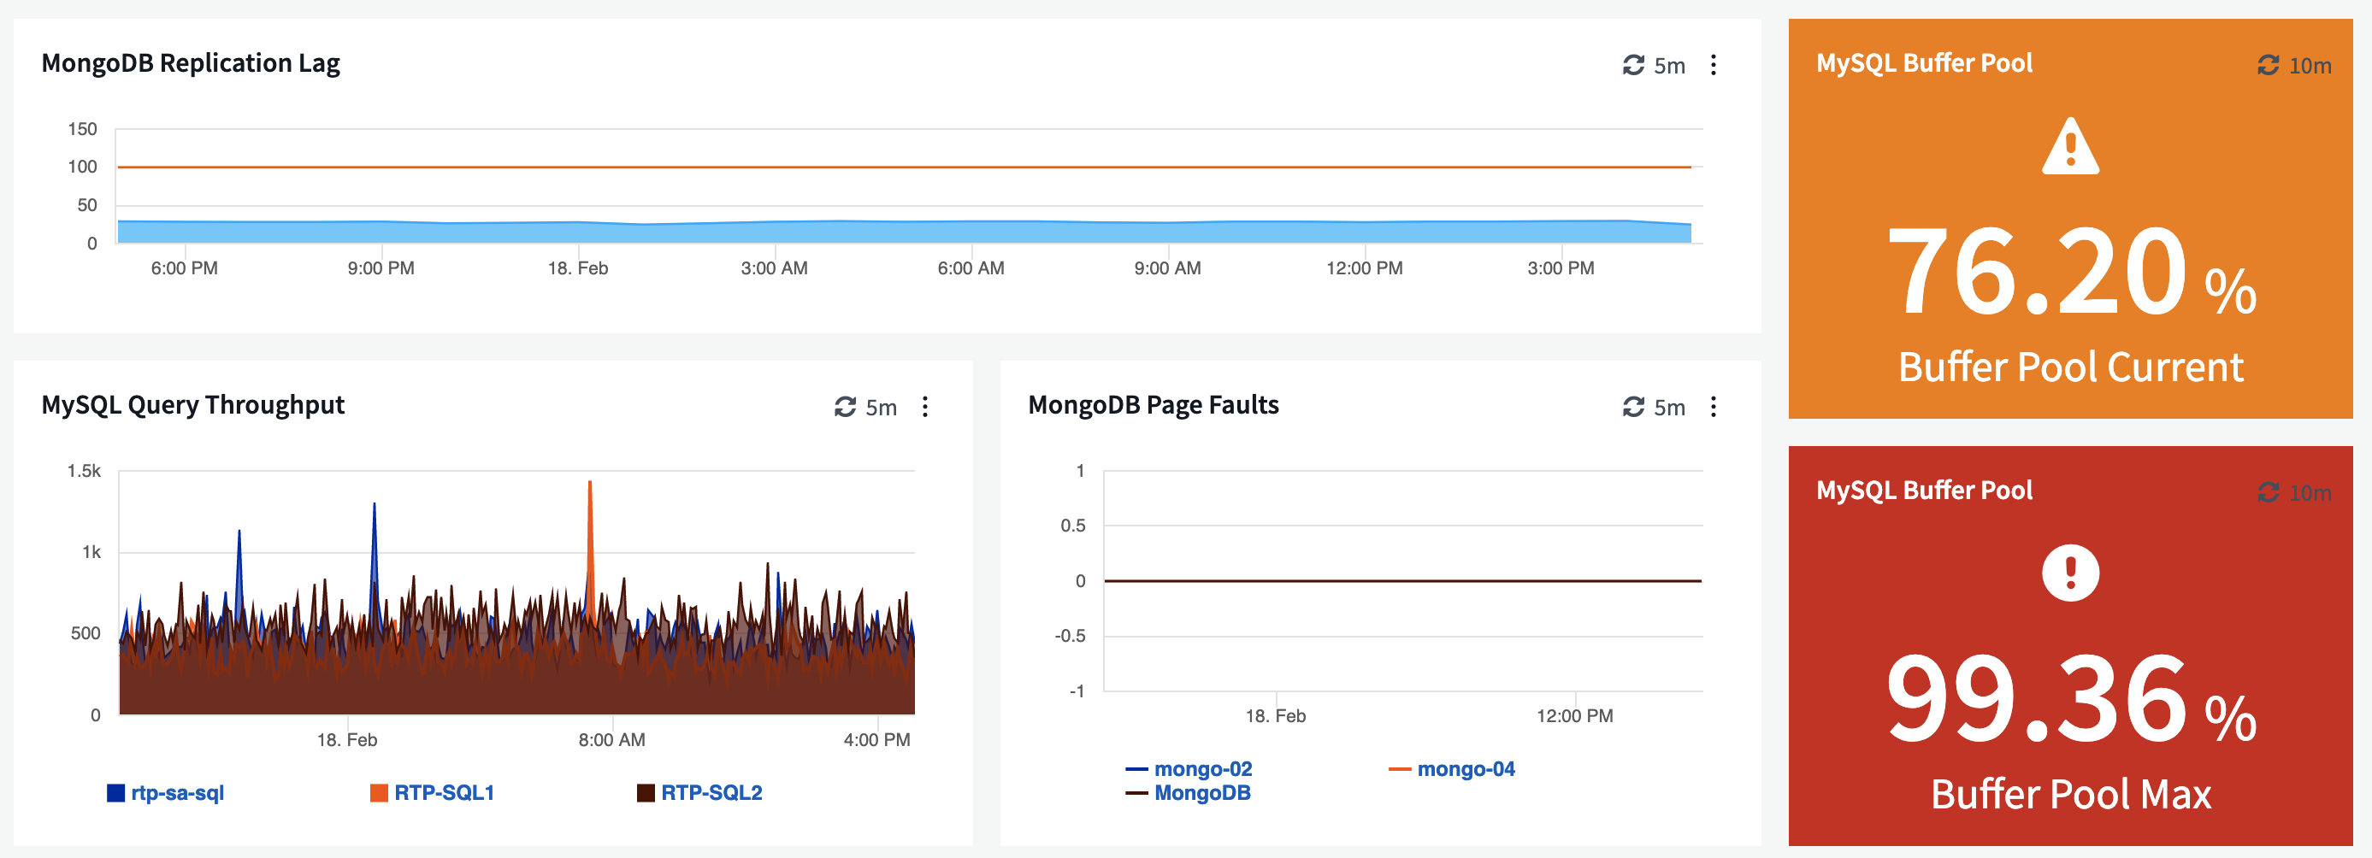The height and width of the screenshot is (858, 2372).
Task: Click the mongo-02 legend link
Action: point(1202,769)
